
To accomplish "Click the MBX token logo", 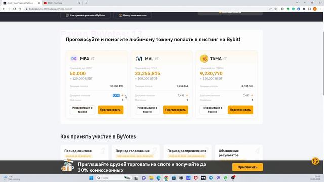I will tap(74, 59).
